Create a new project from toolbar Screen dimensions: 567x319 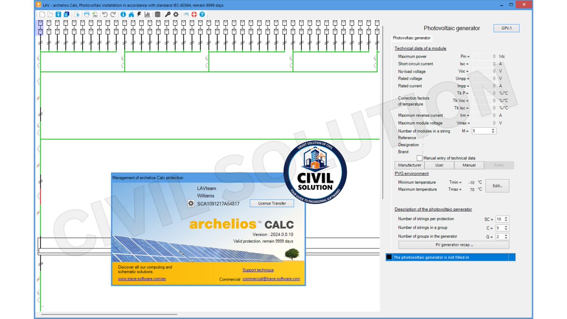(x=43, y=15)
